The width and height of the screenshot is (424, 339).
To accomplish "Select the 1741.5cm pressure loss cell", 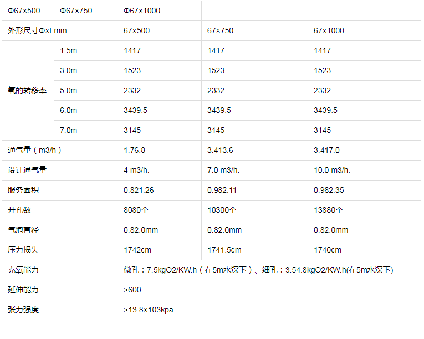I will (x=254, y=250).
